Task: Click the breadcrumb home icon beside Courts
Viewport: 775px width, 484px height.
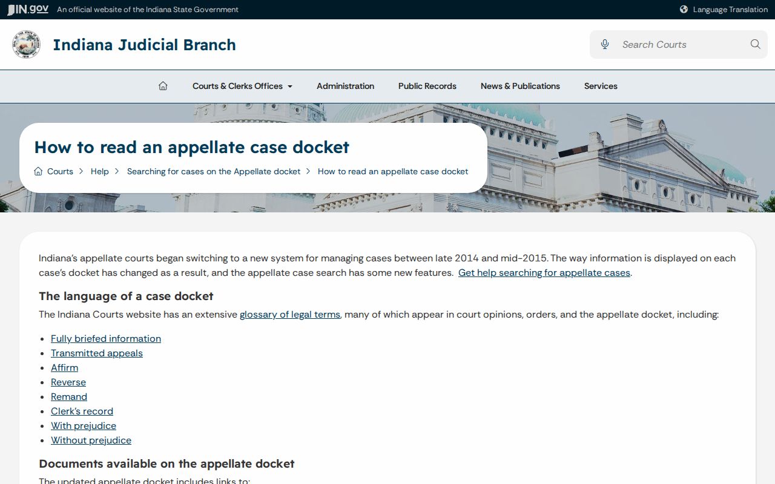Action: [38, 171]
